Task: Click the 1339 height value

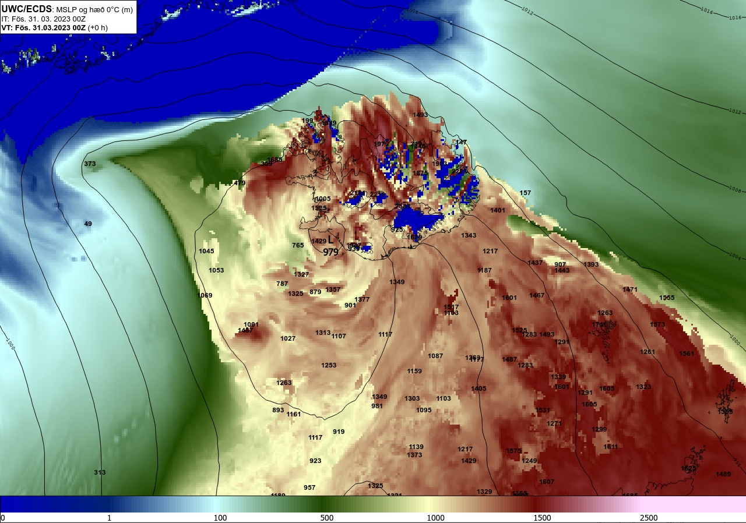Action: [558, 377]
